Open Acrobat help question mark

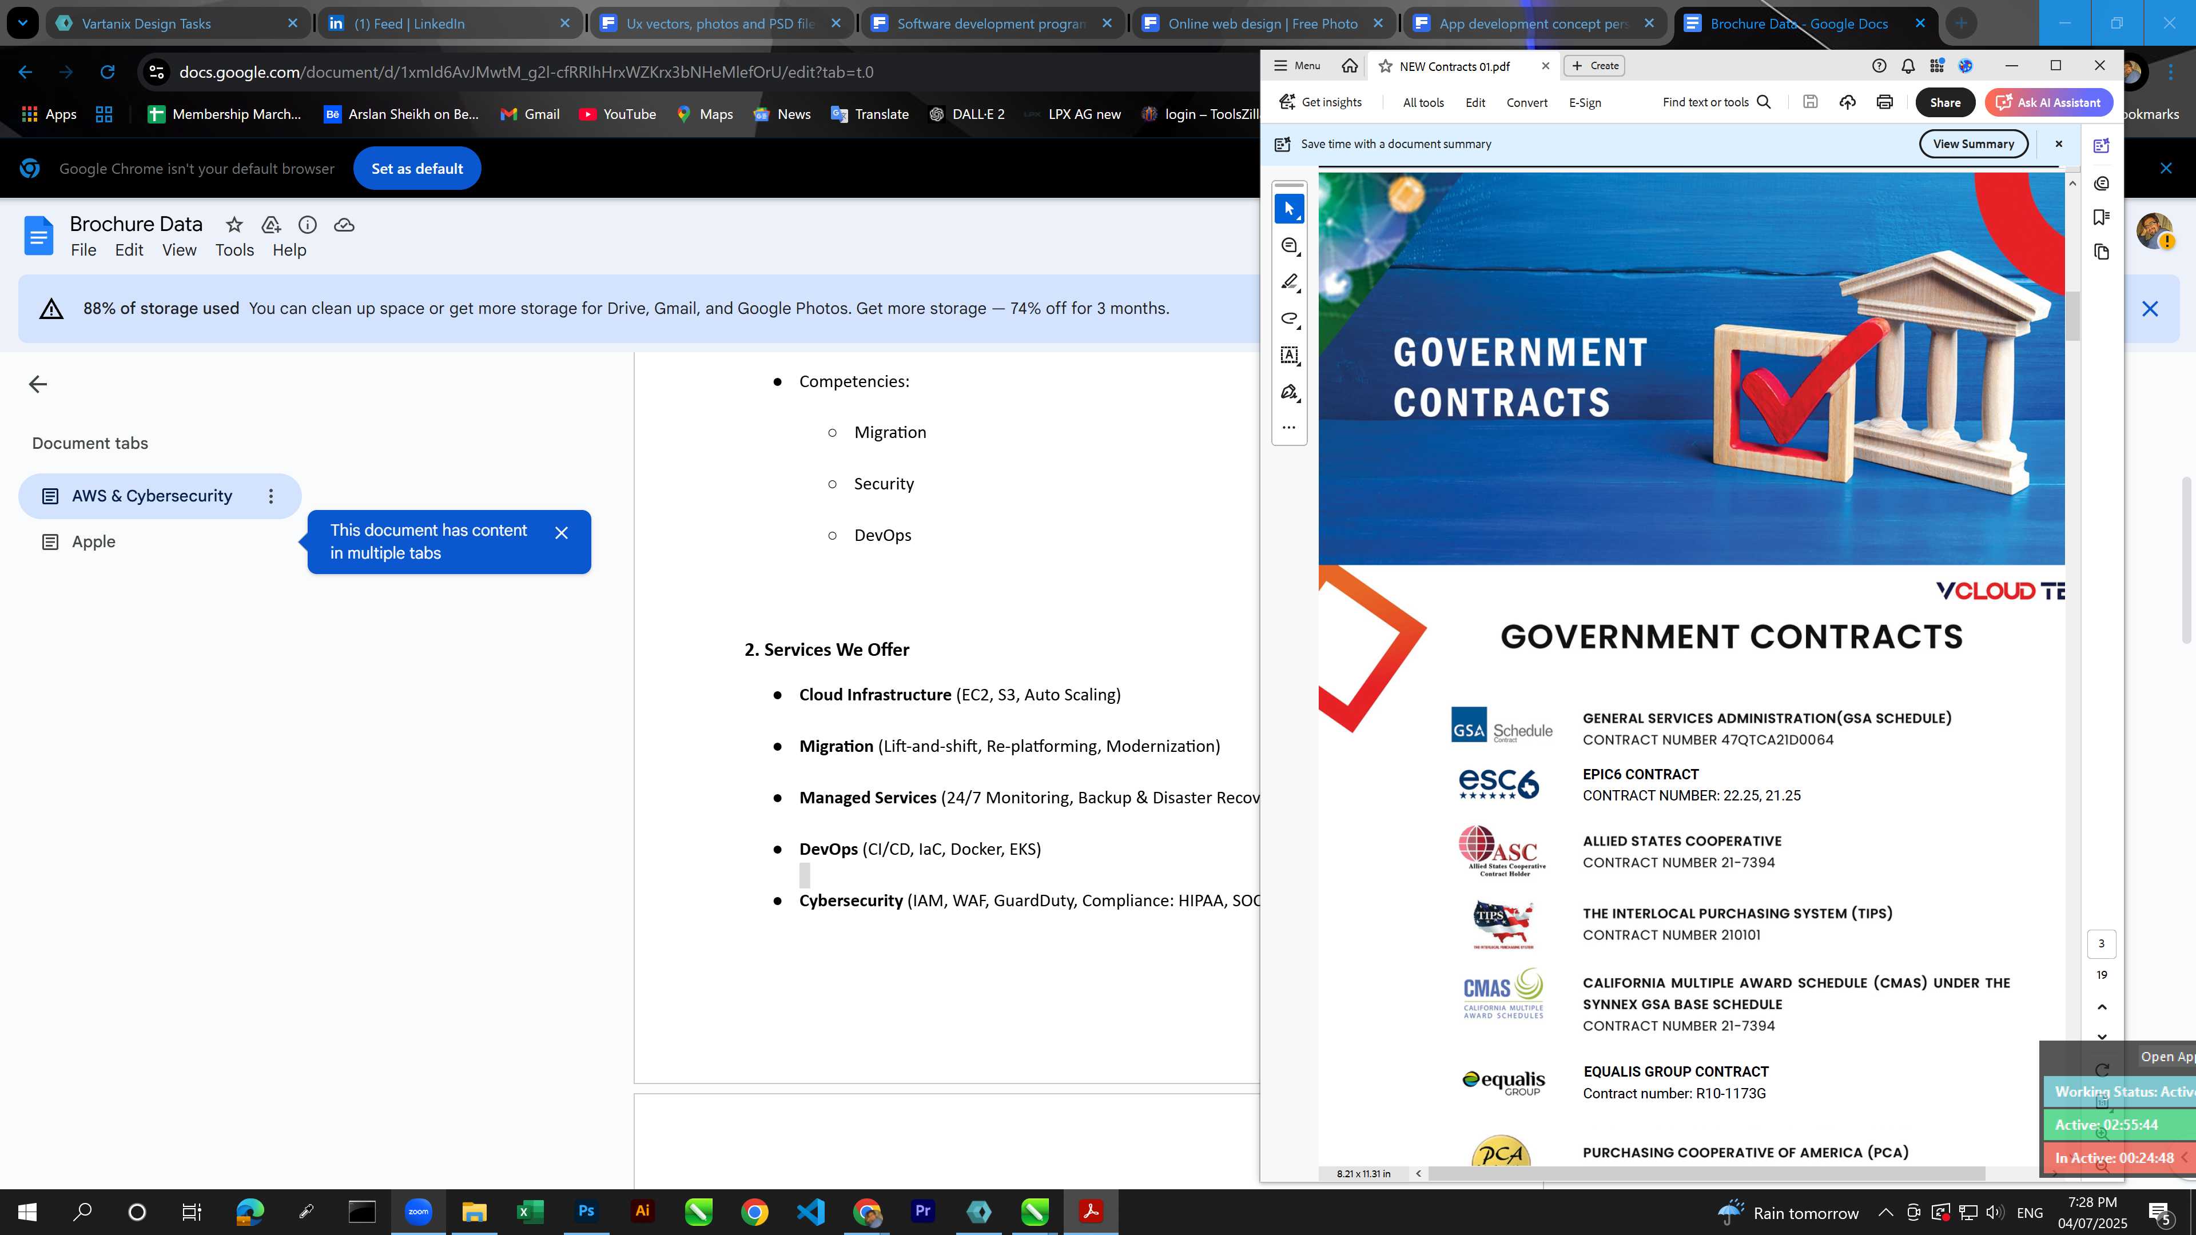coord(1879,66)
